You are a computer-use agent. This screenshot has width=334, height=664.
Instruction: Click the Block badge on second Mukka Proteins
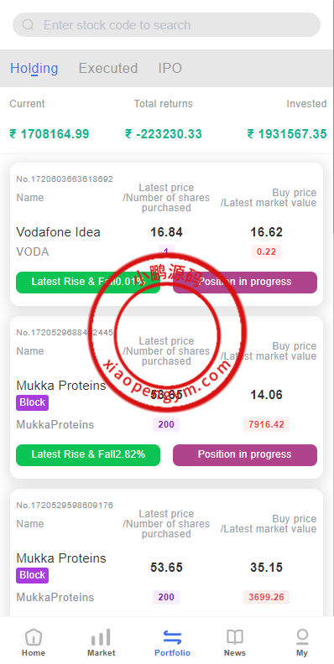(x=32, y=575)
